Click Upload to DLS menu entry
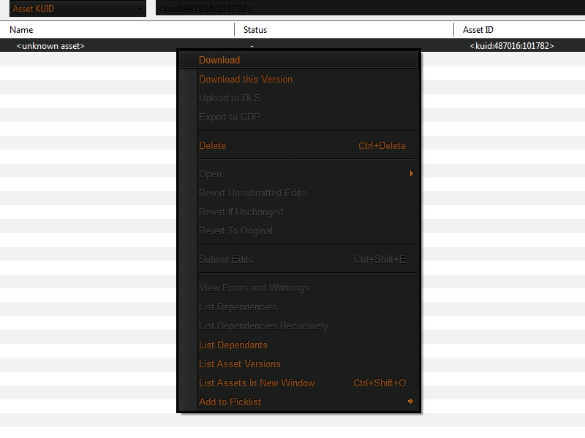The width and height of the screenshot is (585, 438). click(230, 99)
